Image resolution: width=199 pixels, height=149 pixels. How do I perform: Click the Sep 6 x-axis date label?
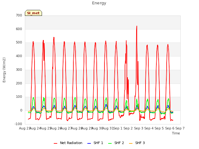170,128
